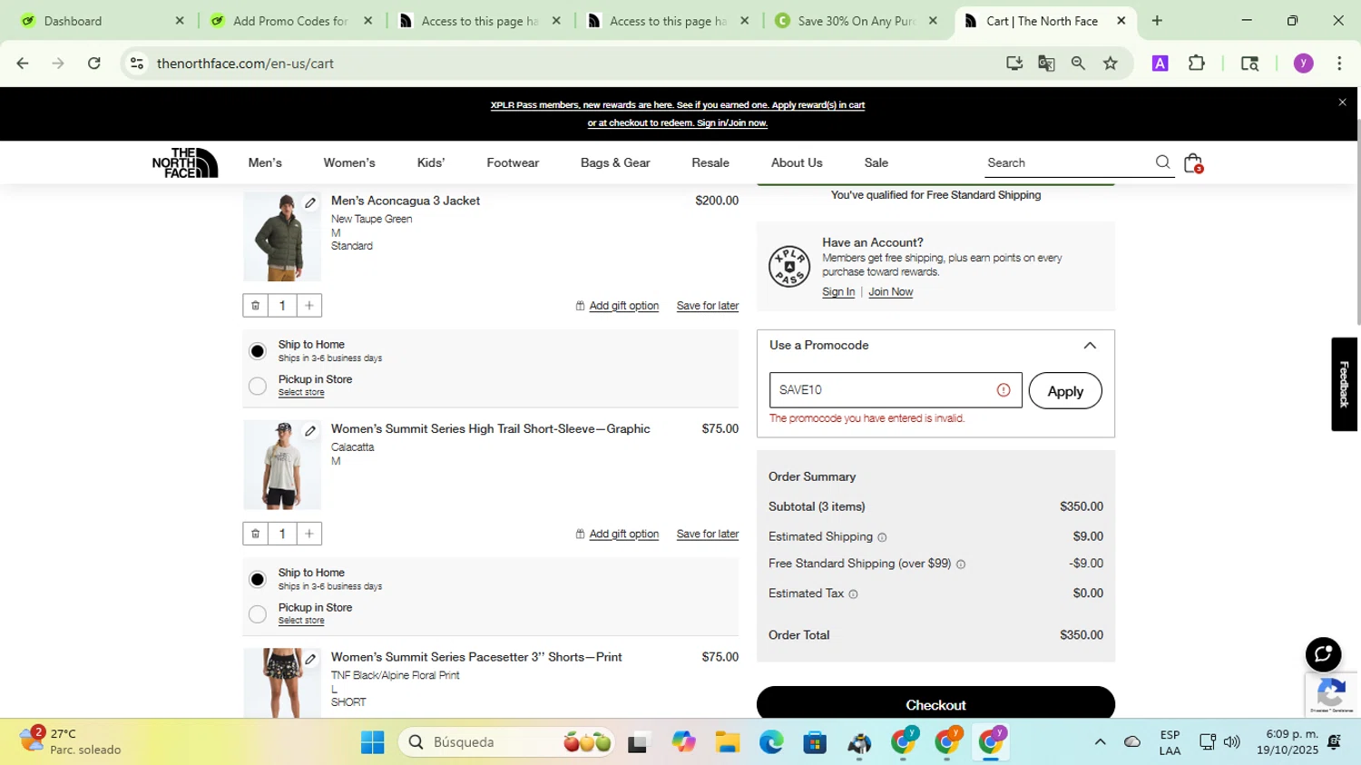Open the Men's navigation menu
1361x765 pixels.
tap(265, 162)
